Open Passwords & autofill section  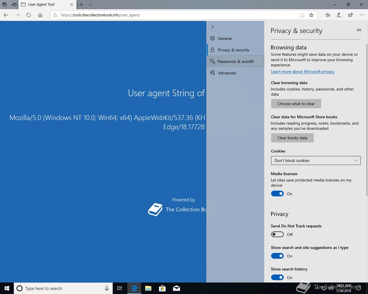click(235, 61)
